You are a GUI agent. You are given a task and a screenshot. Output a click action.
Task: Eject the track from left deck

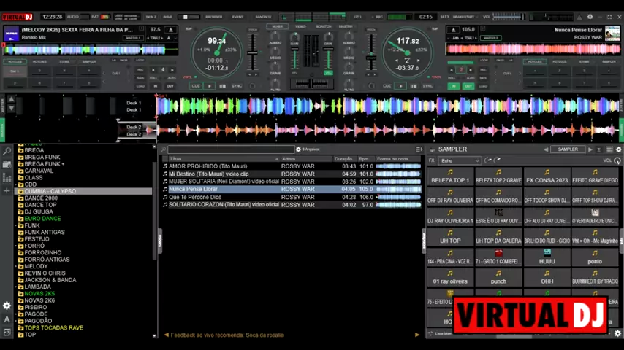(171, 30)
